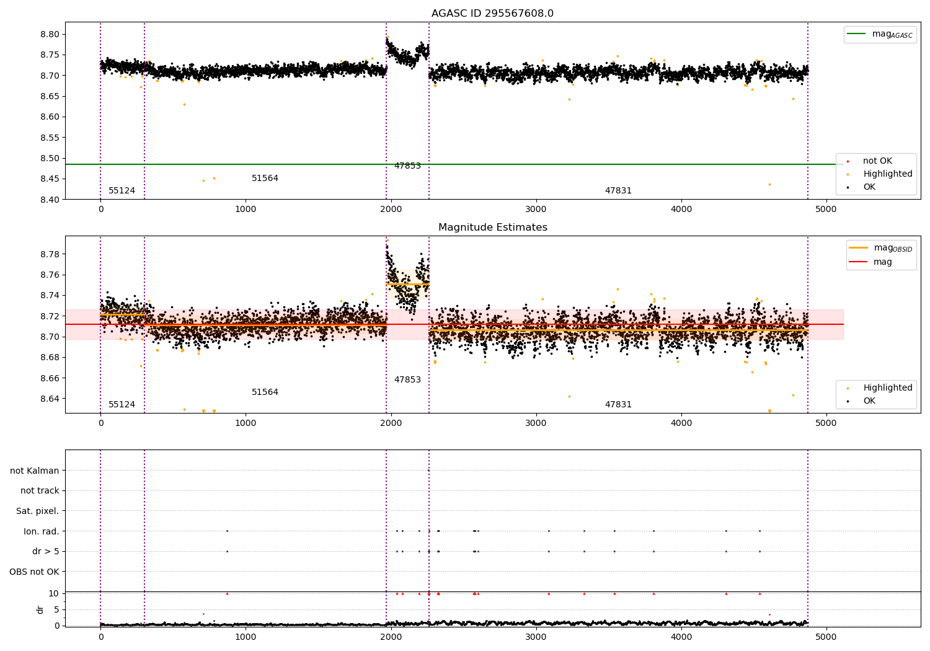Click the 8.45 y-axis tick in top plot
Screen dimensions: 930x651
point(50,179)
